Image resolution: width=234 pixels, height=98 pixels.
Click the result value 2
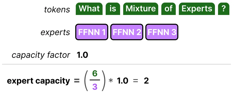[146, 81]
